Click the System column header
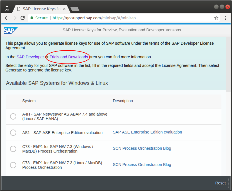 click(29, 101)
